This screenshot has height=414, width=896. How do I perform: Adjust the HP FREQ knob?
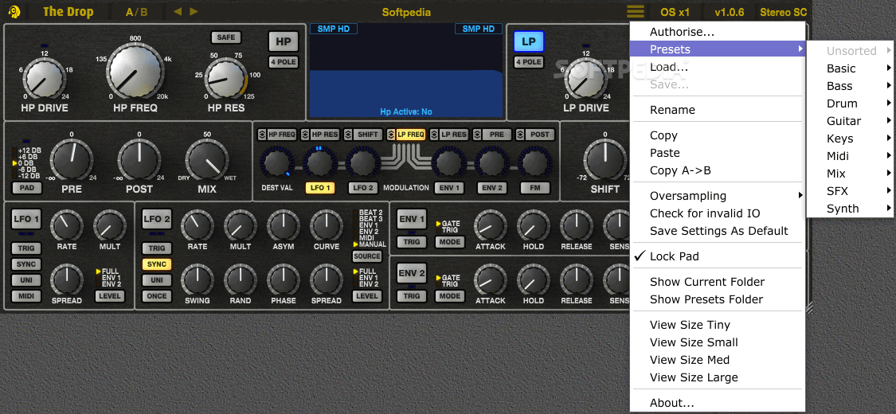pyautogui.click(x=135, y=71)
